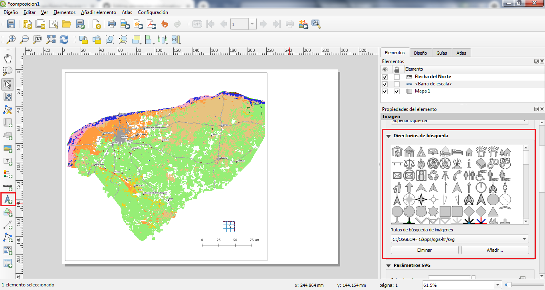Lock the selected items
The height and width of the screenshot is (290, 545).
click(x=83, y=39)
